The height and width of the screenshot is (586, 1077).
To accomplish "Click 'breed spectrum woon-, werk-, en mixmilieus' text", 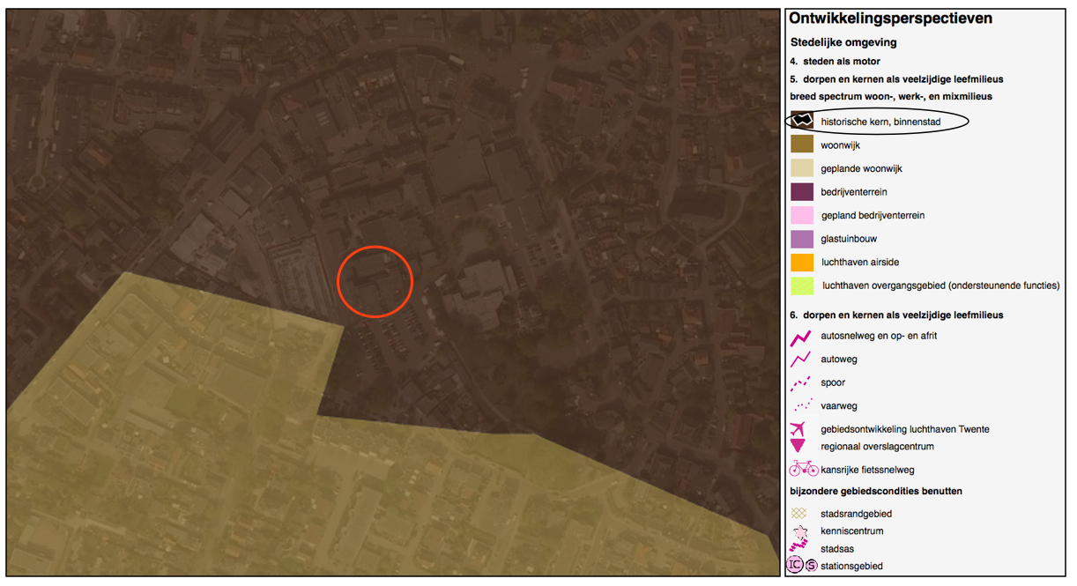I will pyautogui.click(x=891, y=96).
